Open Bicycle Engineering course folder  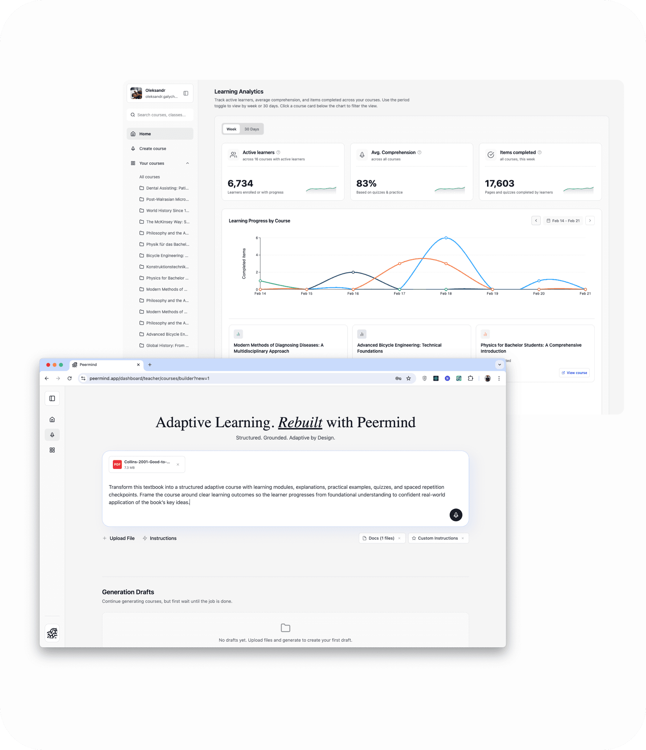pyautogui.click(x=164, y=256)
